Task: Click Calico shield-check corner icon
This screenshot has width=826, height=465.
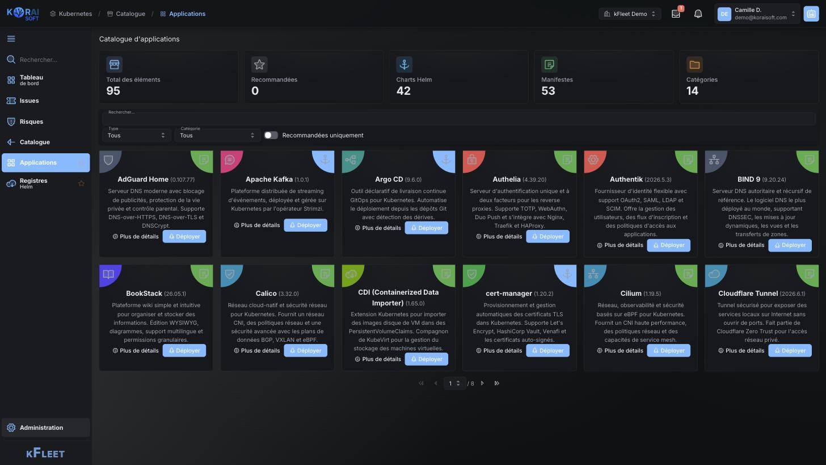Action: tap(230, 274)
